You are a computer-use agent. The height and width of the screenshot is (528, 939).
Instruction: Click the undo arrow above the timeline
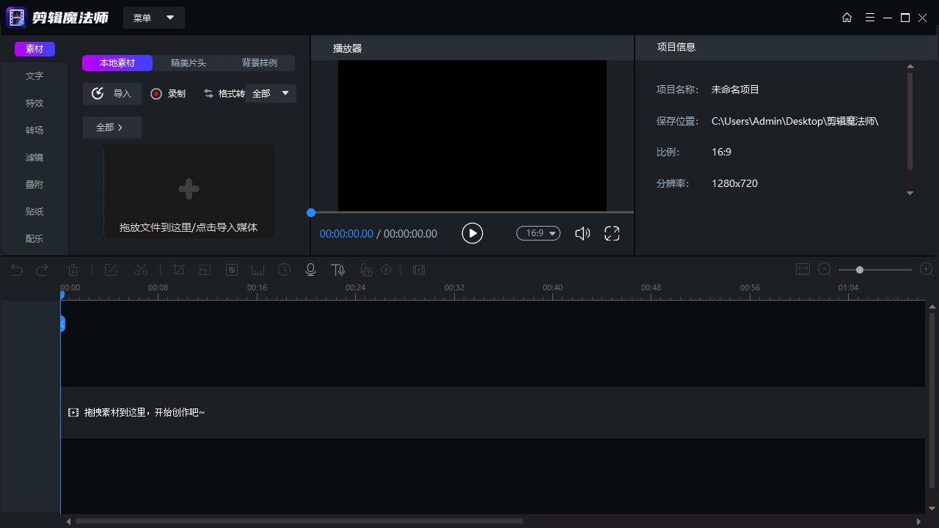15,269
